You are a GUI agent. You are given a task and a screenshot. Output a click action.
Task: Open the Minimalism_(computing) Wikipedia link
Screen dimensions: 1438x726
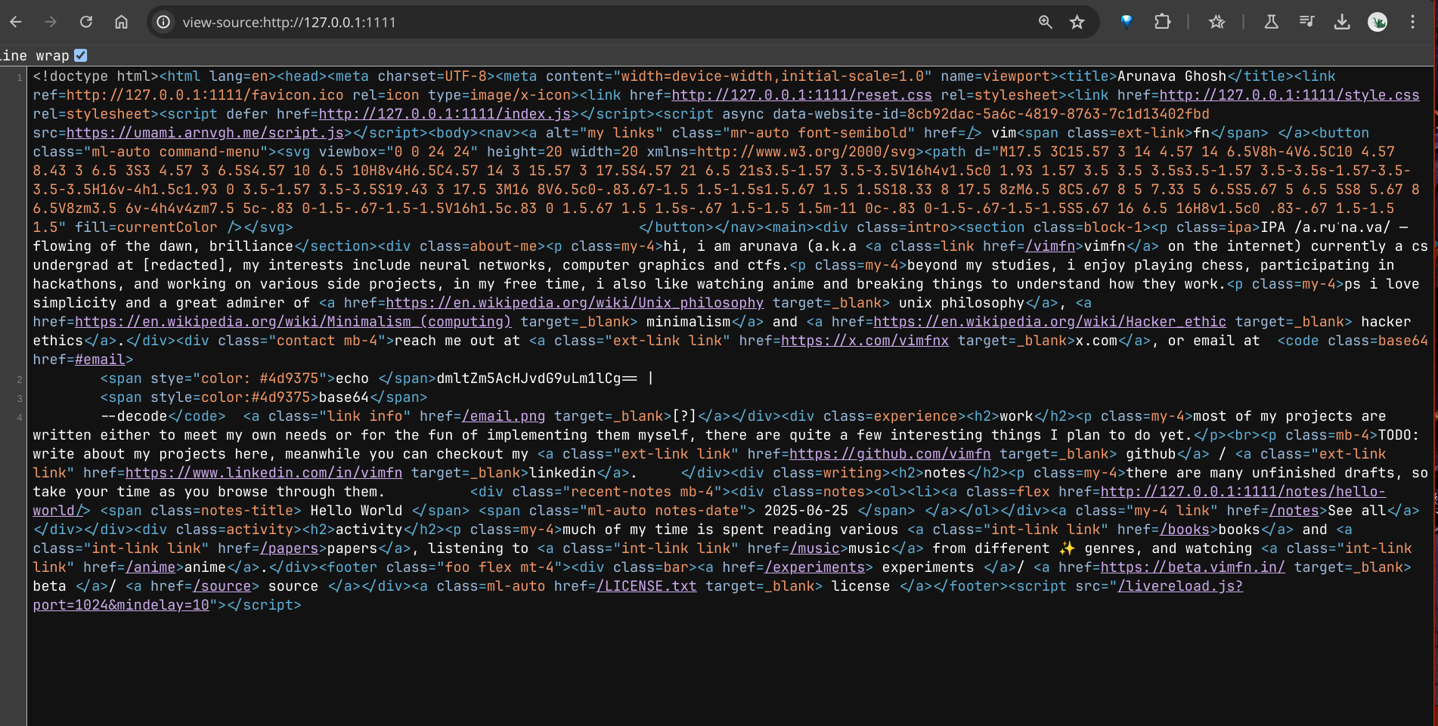[x=293, y=322]
